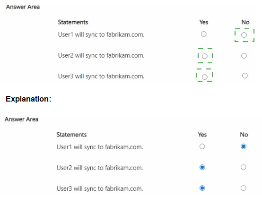The height and width of the screenshot is (205, 262).
Task: Select the green-dashed No radio for User1
Action: (244, 35)
